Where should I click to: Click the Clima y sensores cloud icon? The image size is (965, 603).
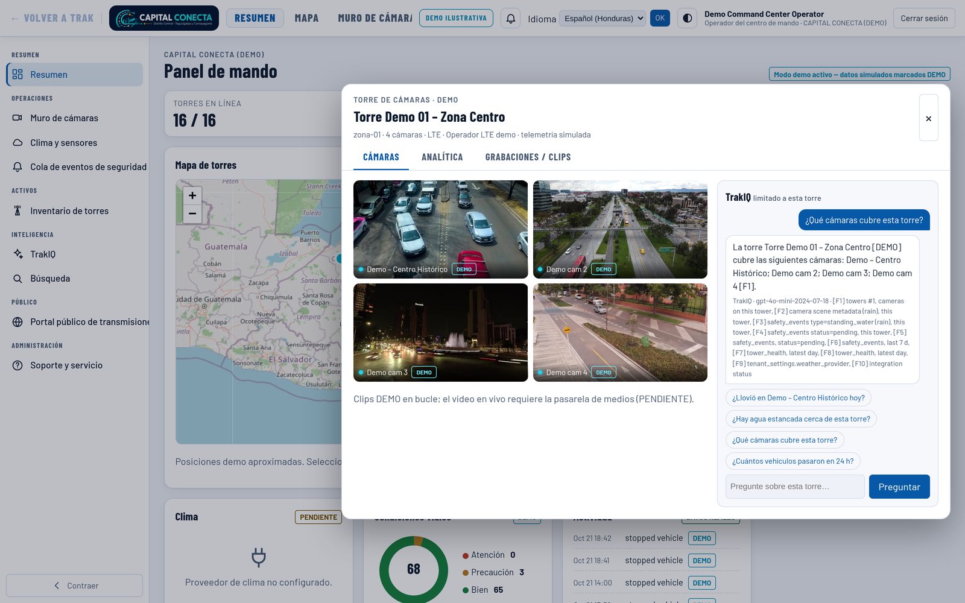point(17,142)
